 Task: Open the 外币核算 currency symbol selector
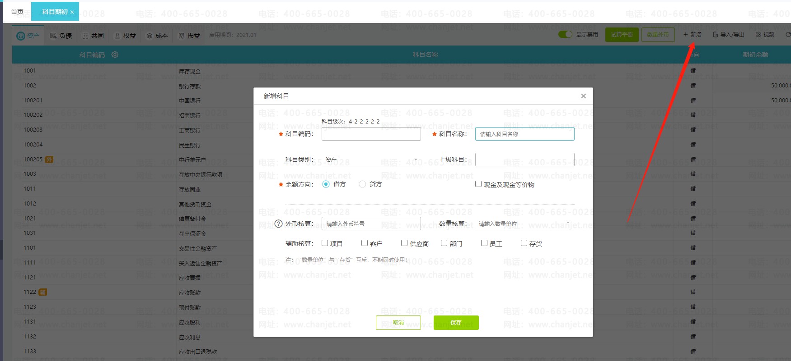371,224
